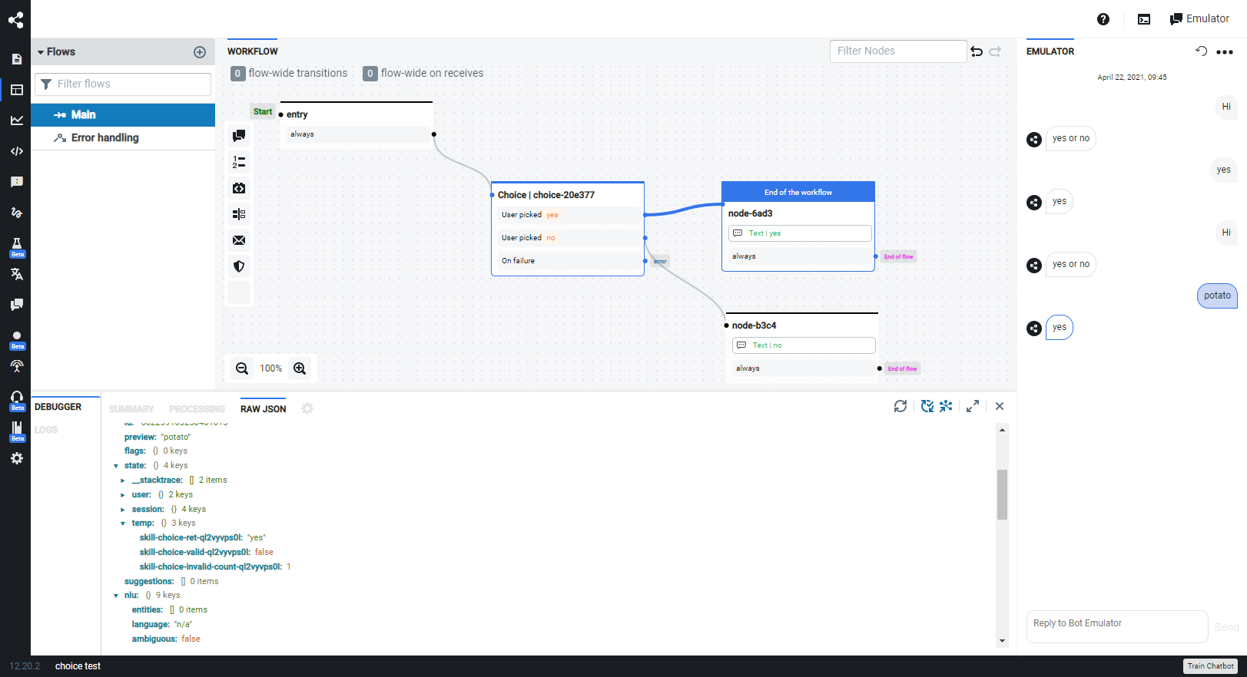Pick the router split tool icon
Image resolution: width=1247 pixels, height=677 pixels.
coord(239,214)
